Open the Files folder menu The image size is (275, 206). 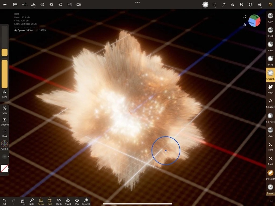click(x=15, y=5)
